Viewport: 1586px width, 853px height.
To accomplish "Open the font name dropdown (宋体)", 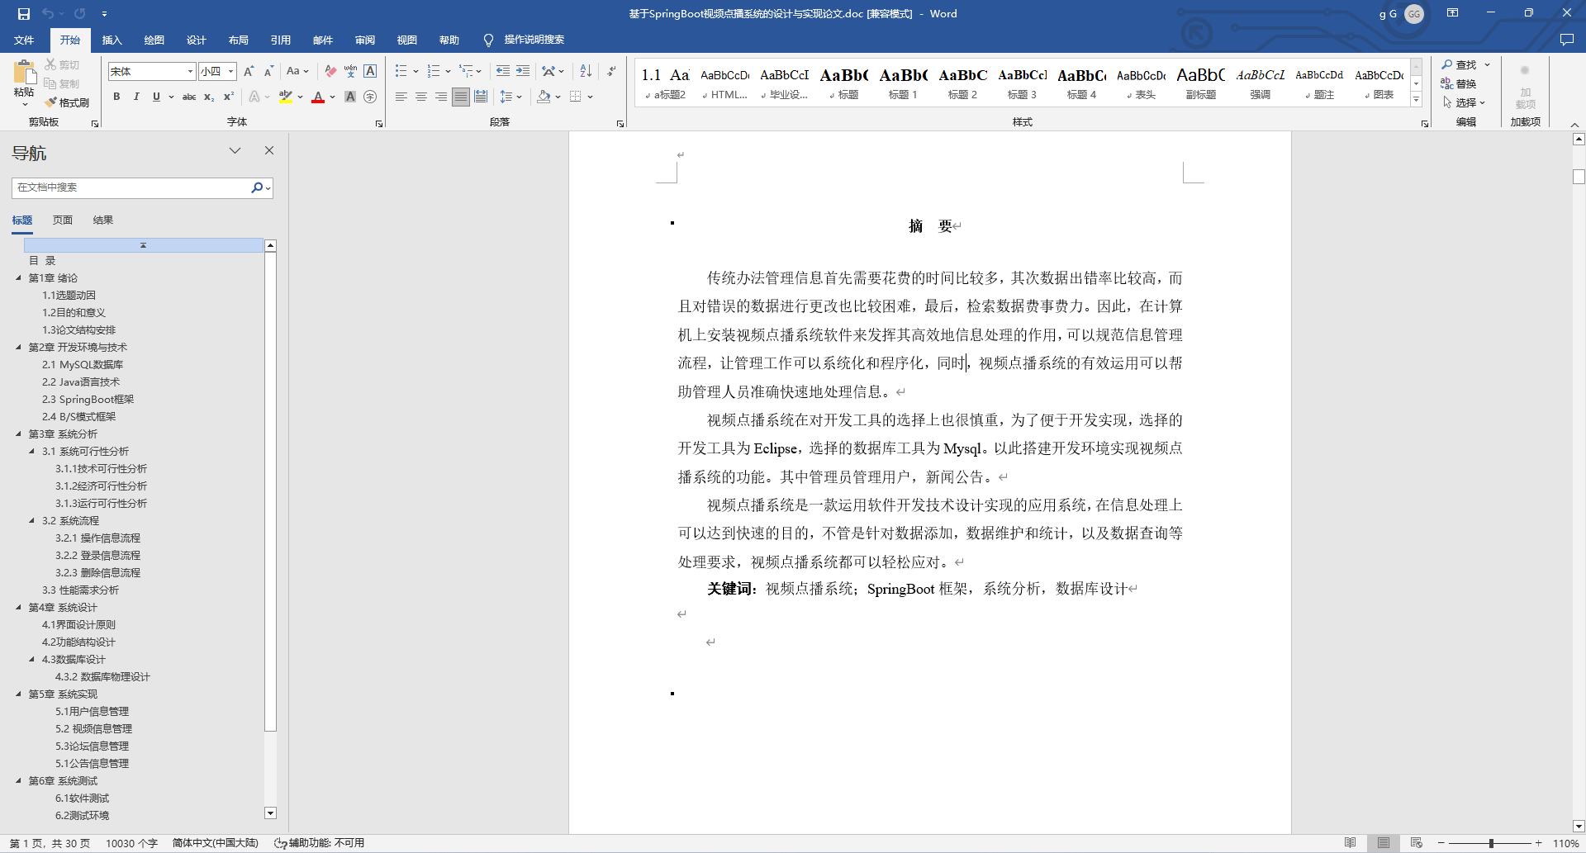I will pos(190,72).
